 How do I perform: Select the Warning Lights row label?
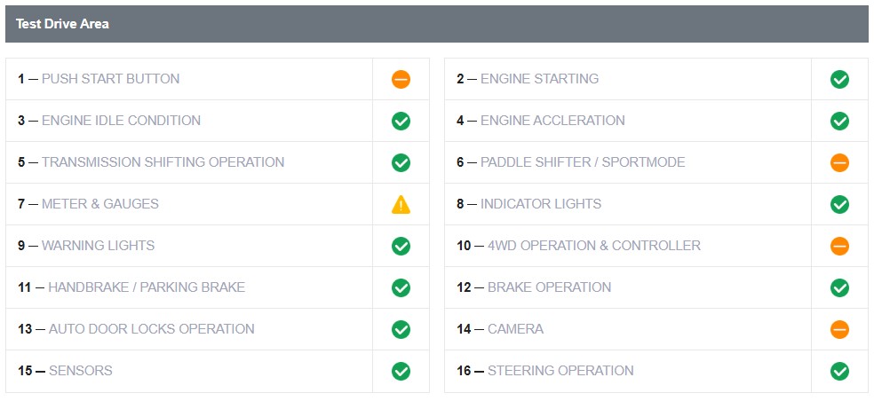(x=98, y=246)
